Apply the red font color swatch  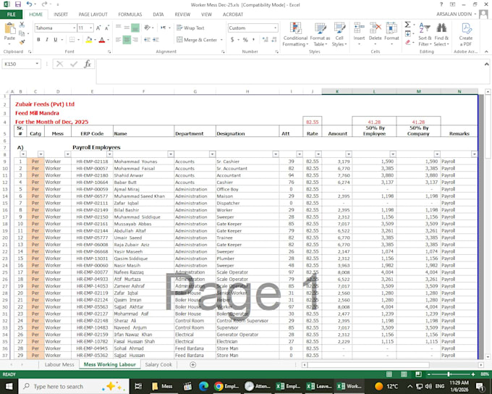pos(102,40)
